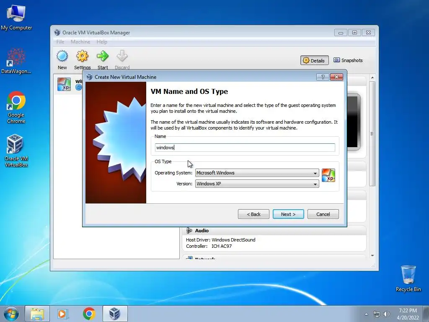Open File Explorer from taskbar

37,314
